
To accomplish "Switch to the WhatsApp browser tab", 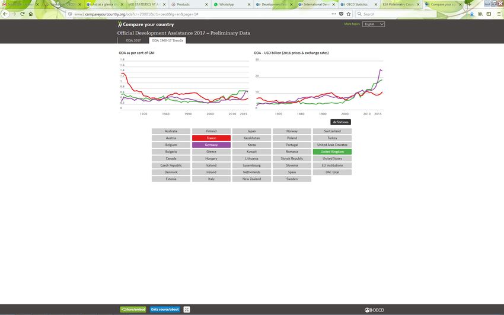I will coord(232,5).
